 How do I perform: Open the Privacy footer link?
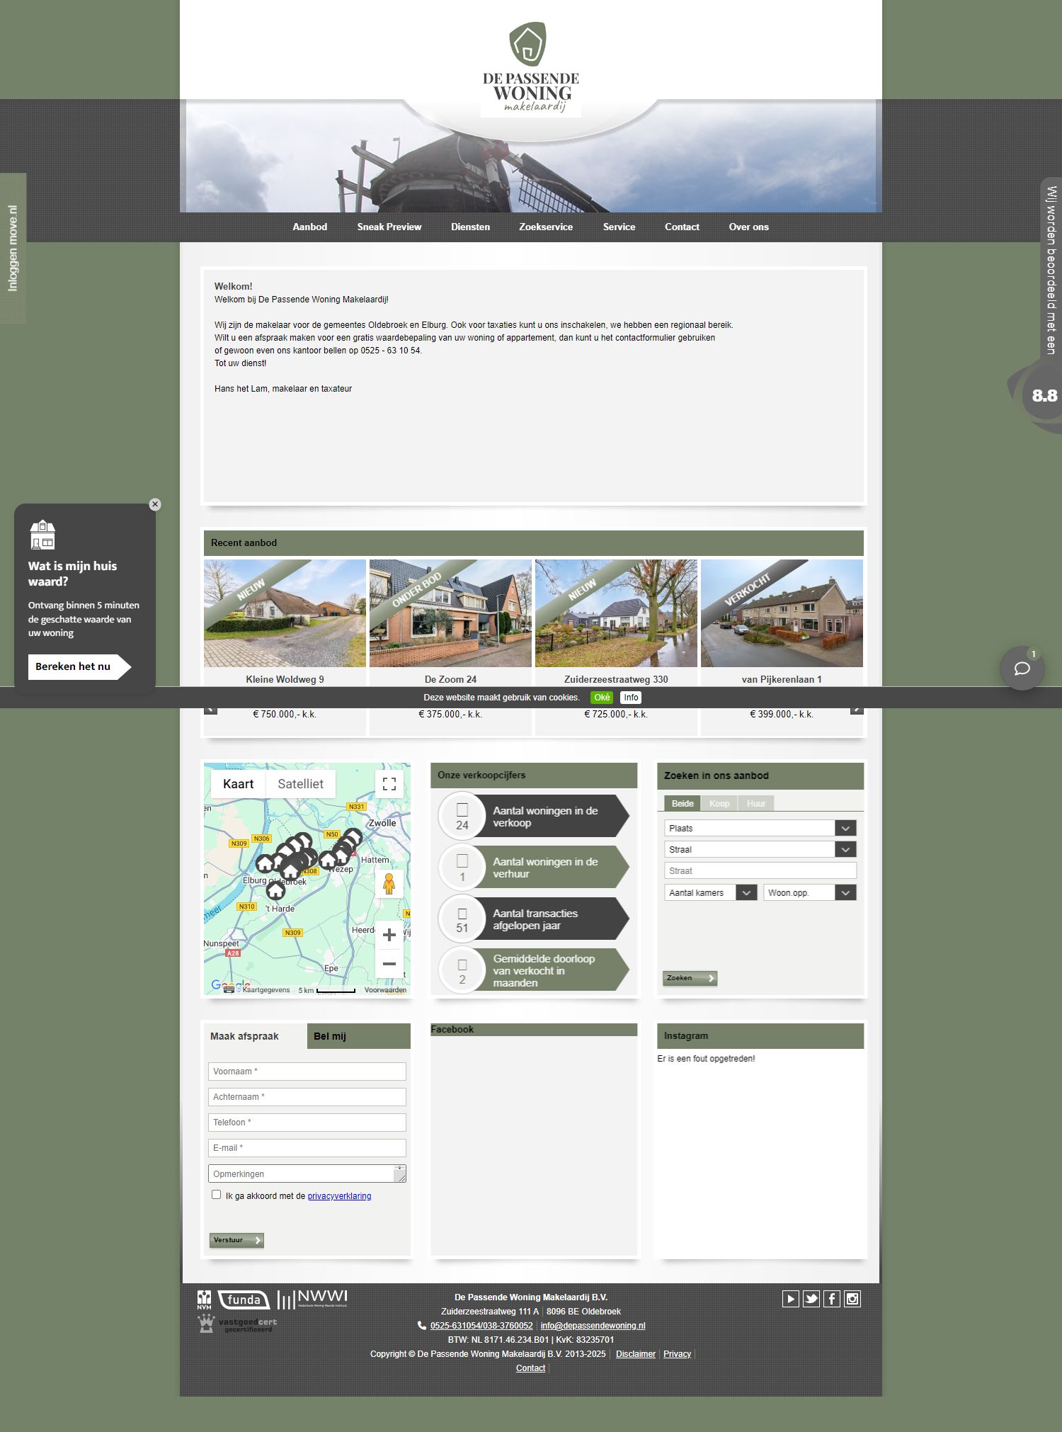point(677,1354)
